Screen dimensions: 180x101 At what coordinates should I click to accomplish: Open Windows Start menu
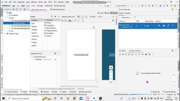point(3,98)
